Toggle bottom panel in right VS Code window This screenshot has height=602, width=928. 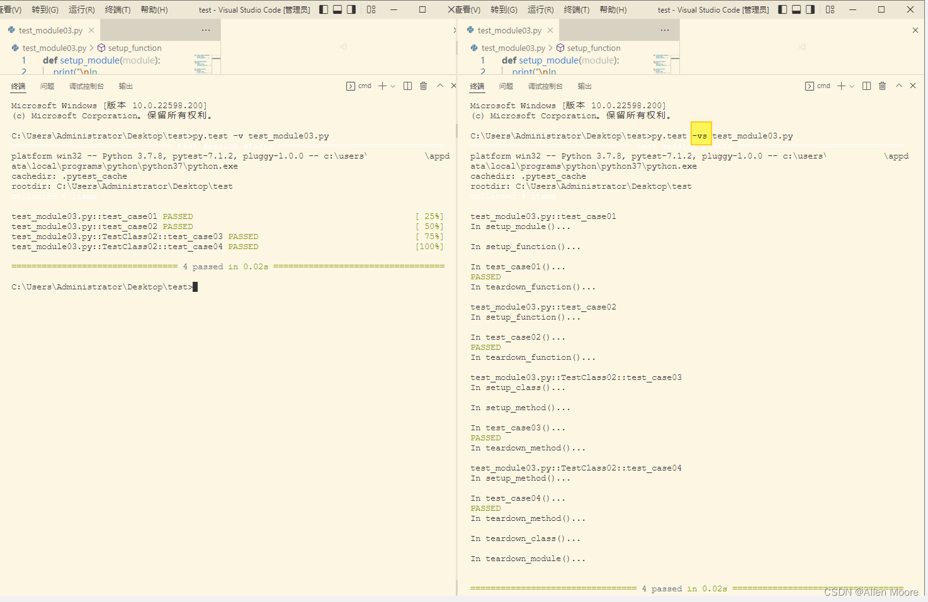coord(796,9)
